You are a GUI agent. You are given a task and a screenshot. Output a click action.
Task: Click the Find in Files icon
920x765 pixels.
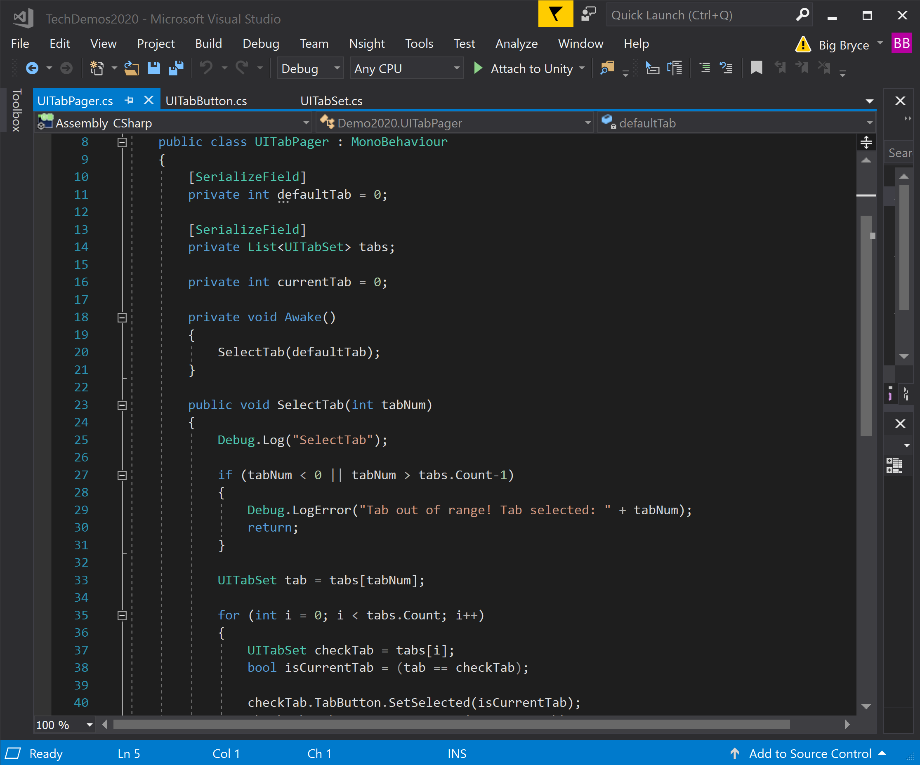pos(607,68)
